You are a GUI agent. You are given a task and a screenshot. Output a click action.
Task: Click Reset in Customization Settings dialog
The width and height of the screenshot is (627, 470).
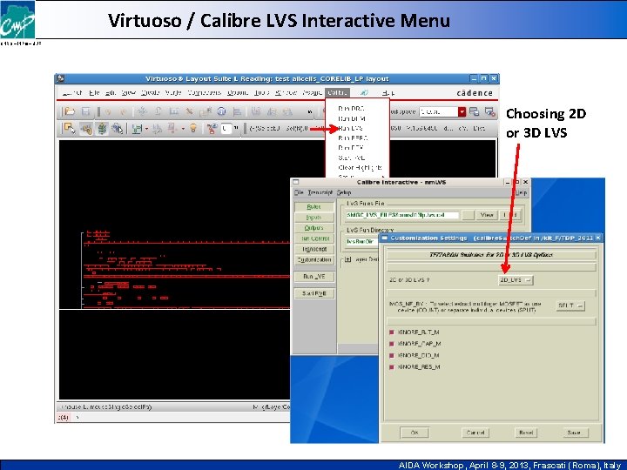(526, 433)
